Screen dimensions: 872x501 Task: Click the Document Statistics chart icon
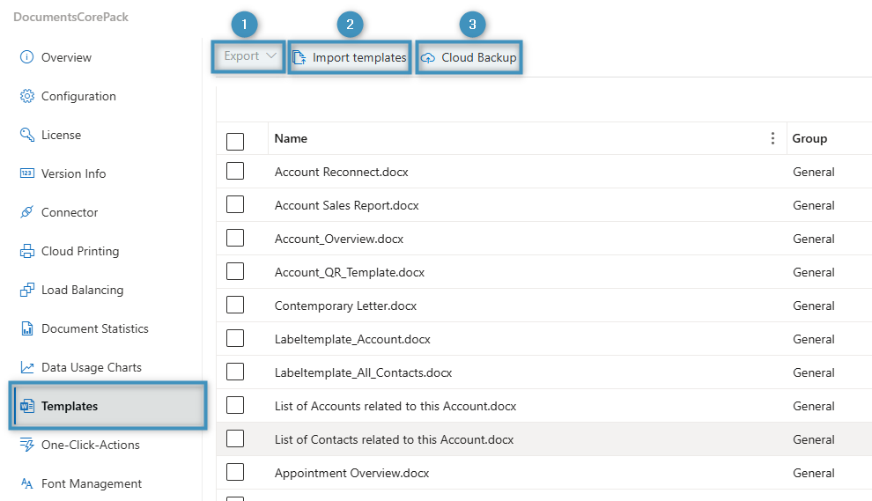pyautogui.click(x=26, y=328)
